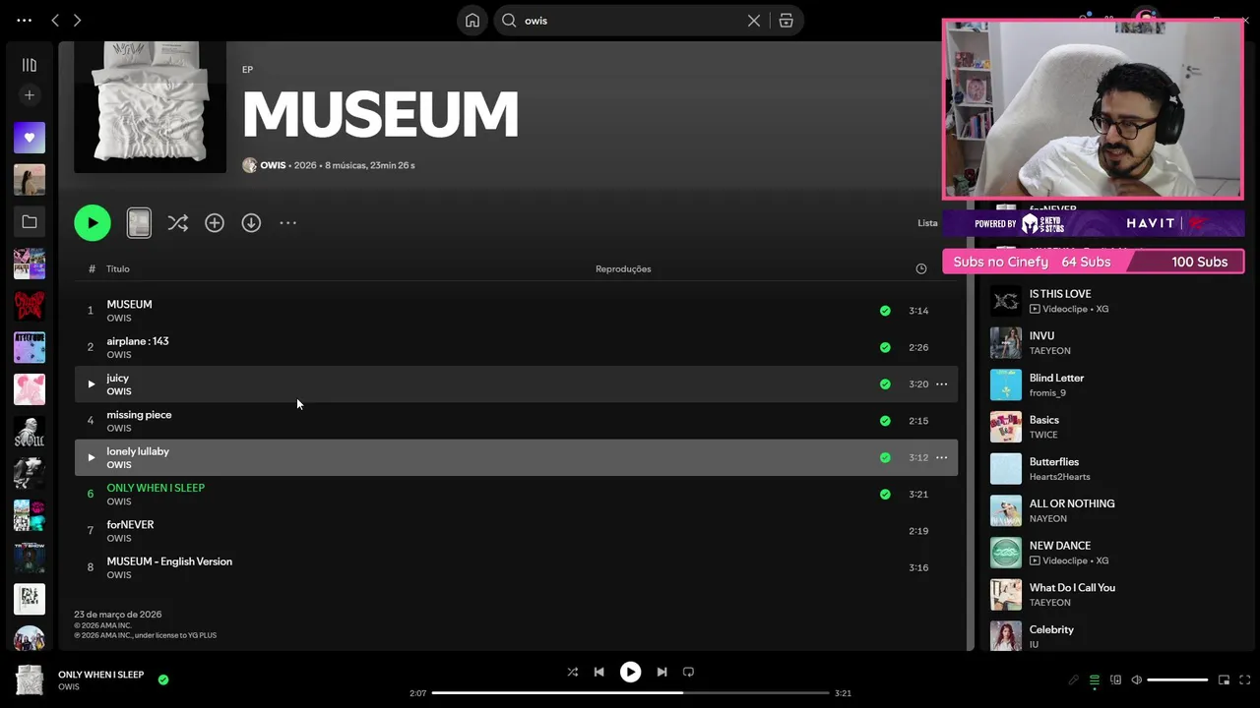This screenshot has height=708, width=1260.
Task: Click the song progress bar
Action: point(631,693)
